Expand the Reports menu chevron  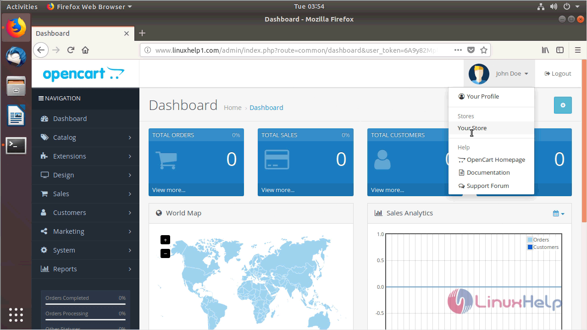pyautogui.click(x=130, y=269)
